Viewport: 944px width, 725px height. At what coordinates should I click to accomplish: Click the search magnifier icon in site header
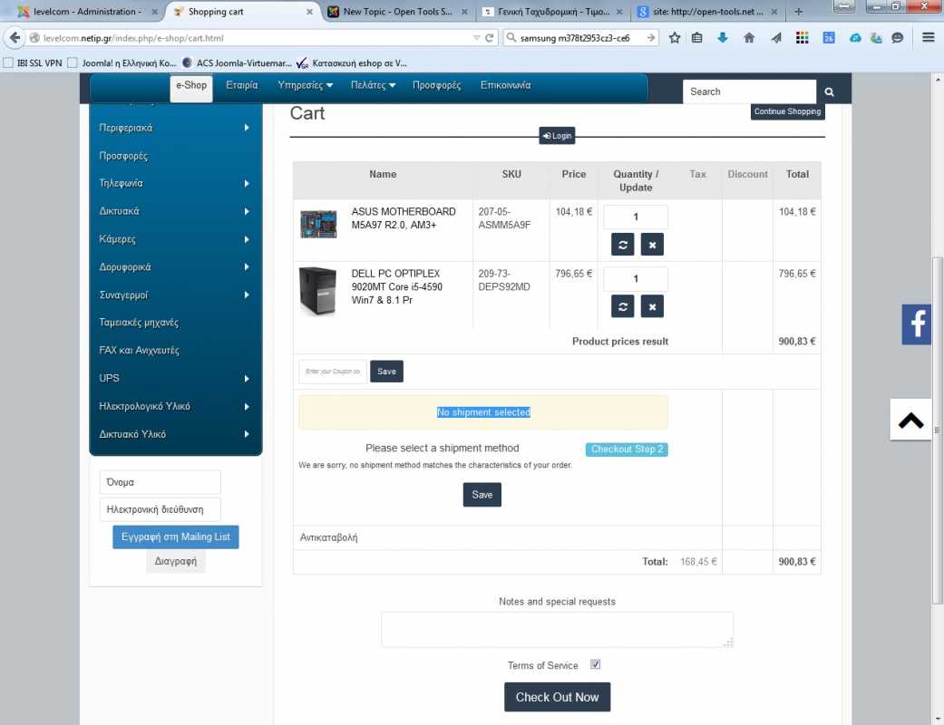coord(829,92)
